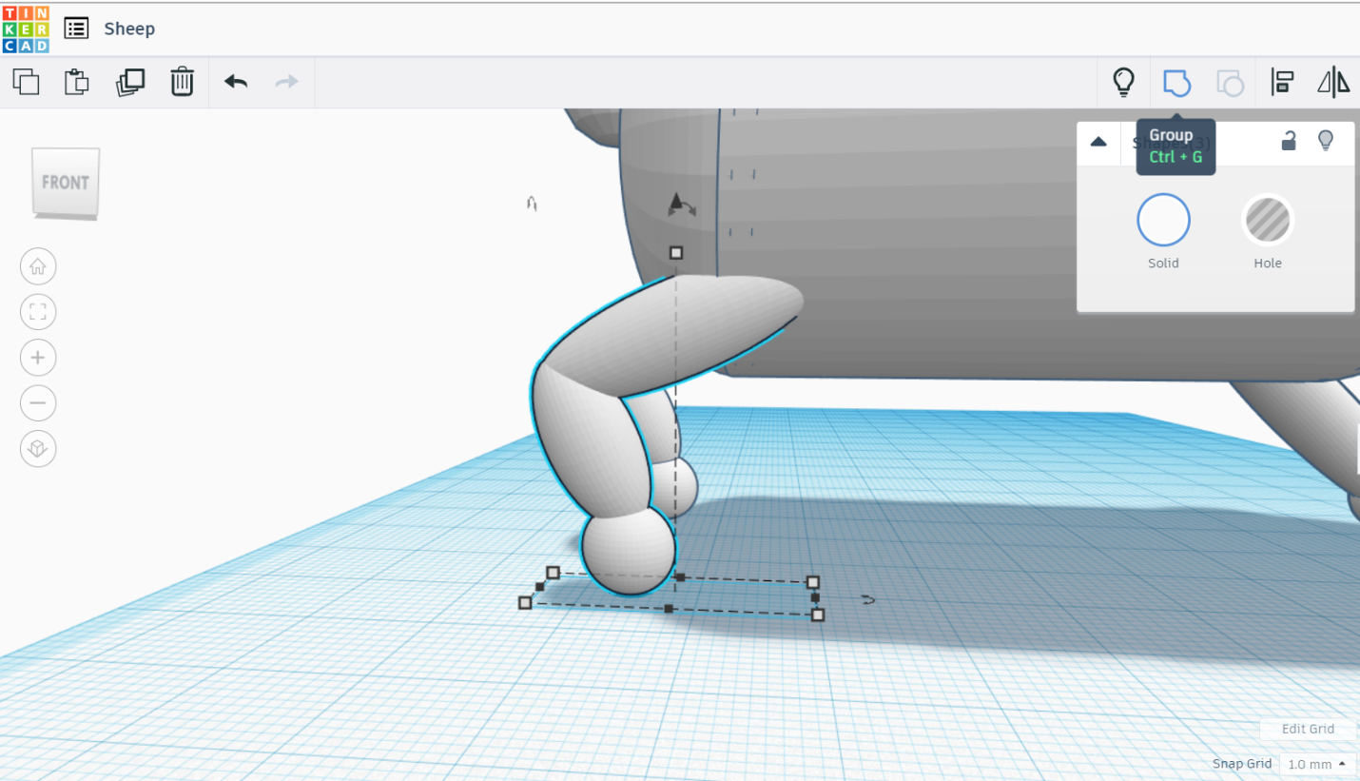Viewport: 1360px width, 781px height.
Task: Zoom out with the minus button
Action: pyautogui.click(x=38, y=403)
